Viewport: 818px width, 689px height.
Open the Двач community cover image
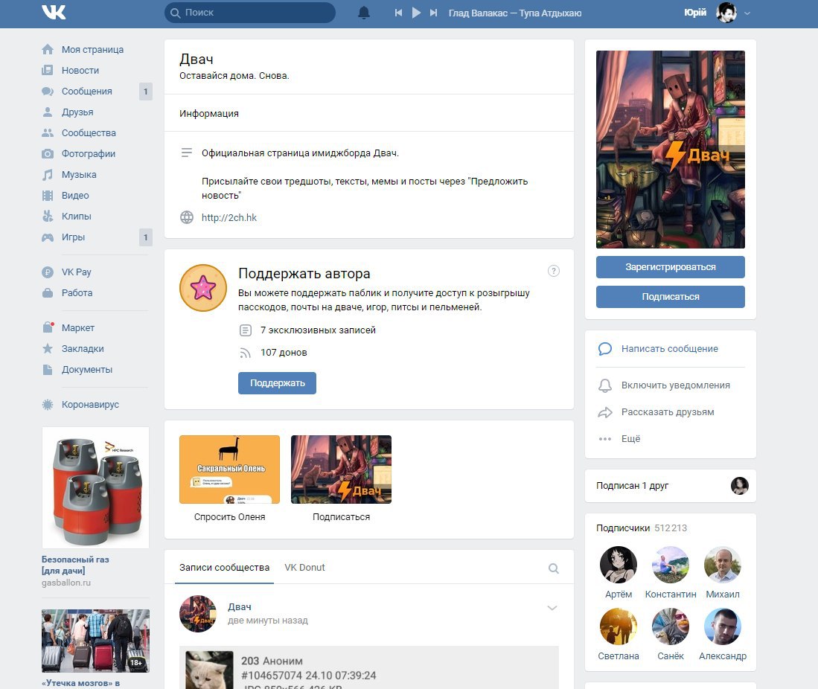click(671, 149)
